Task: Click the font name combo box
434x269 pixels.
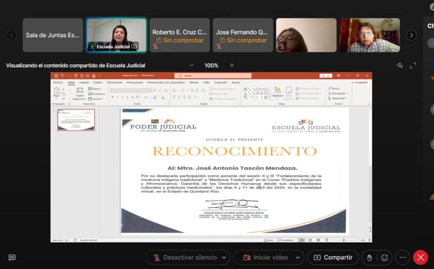Action: (x=127, y=90)
